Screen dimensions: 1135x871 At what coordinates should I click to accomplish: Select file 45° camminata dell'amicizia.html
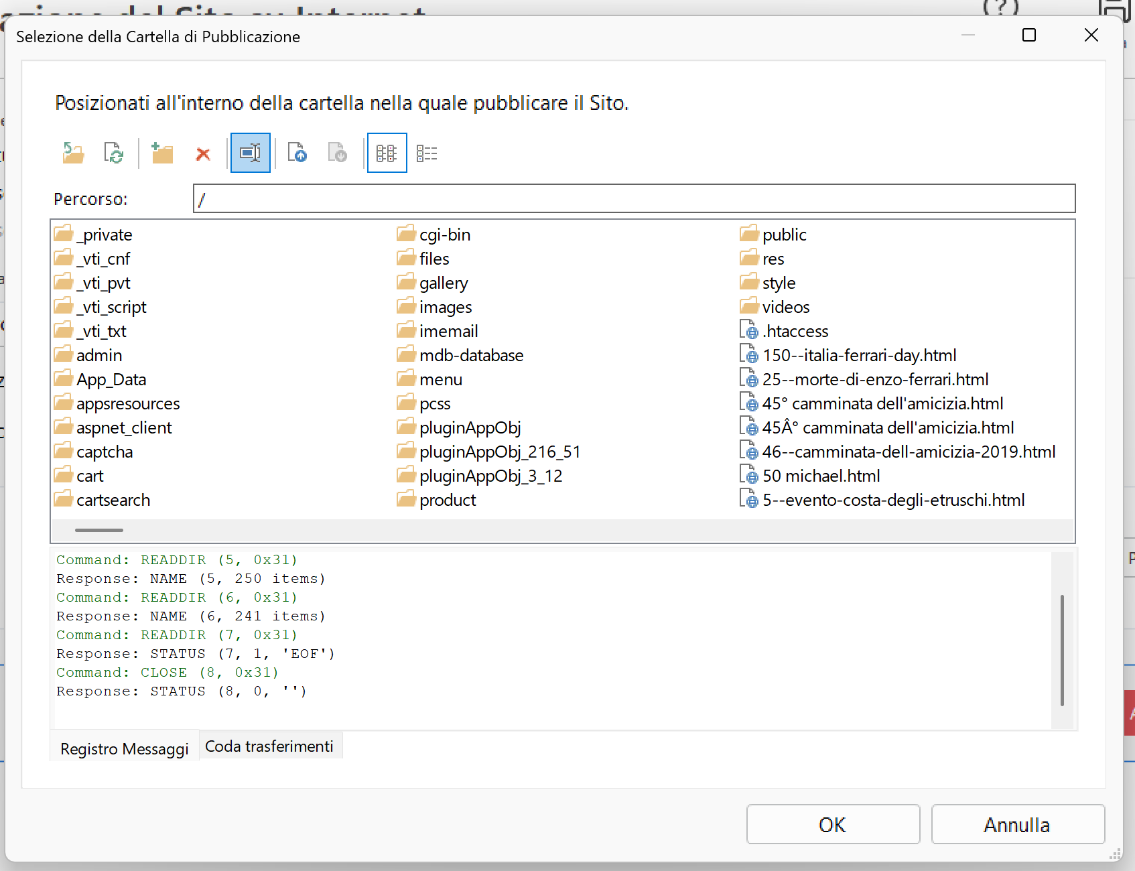(871, 403)
